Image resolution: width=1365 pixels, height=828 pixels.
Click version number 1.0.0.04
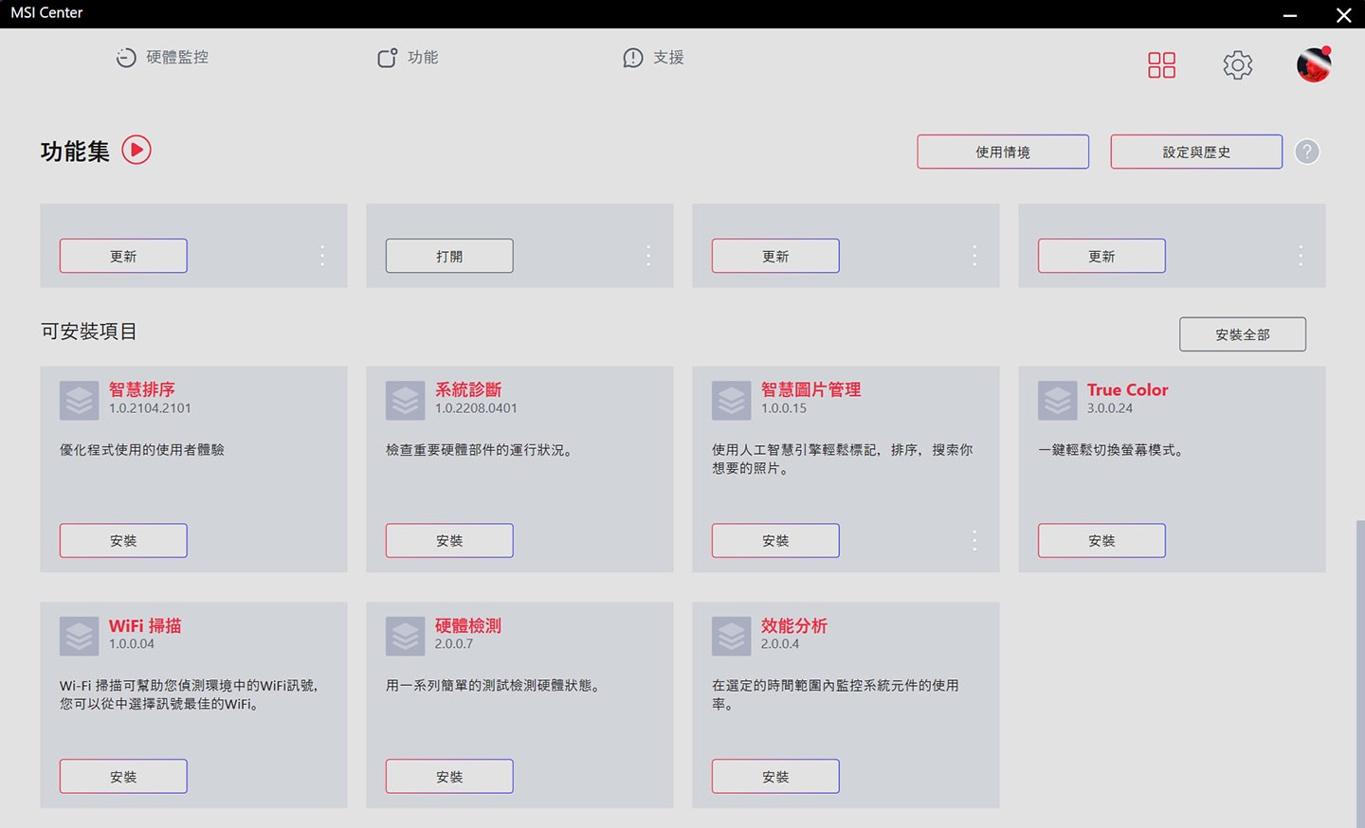(132, 644)
